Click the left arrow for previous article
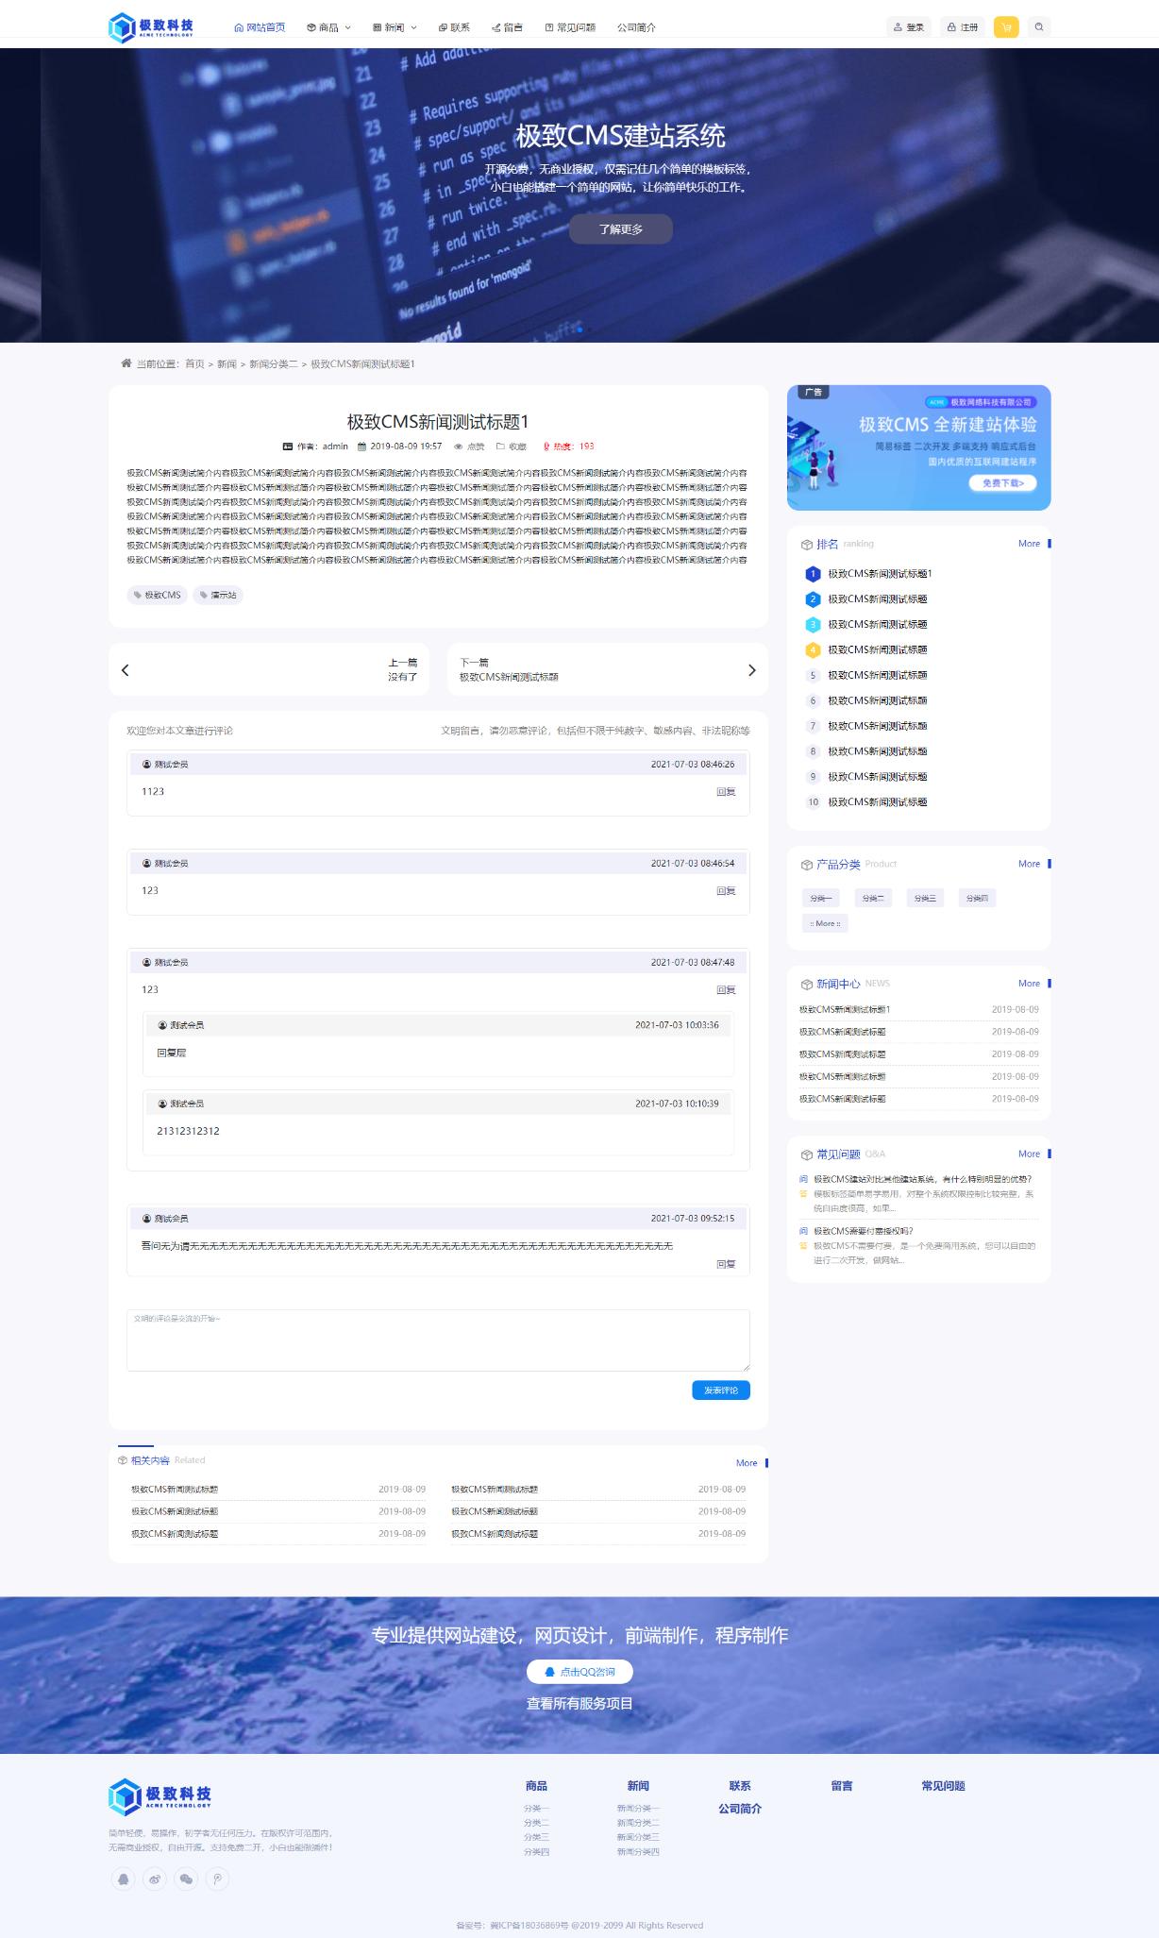 coord(126,670)
